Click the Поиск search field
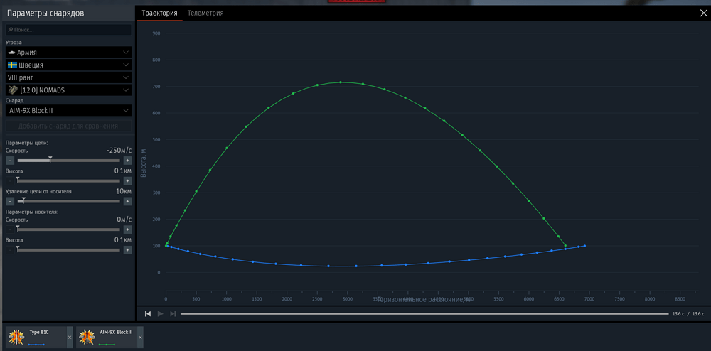Viewport: 711px width, 351px height. [69, 30]
